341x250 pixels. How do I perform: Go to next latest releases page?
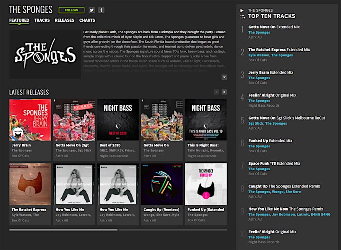(224, 92)
